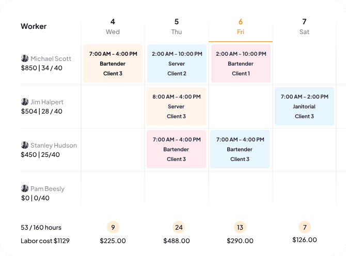Click Saturday's 7 hours badge
The height and width of the screenshot is (256, 346).
pos(305,227)
